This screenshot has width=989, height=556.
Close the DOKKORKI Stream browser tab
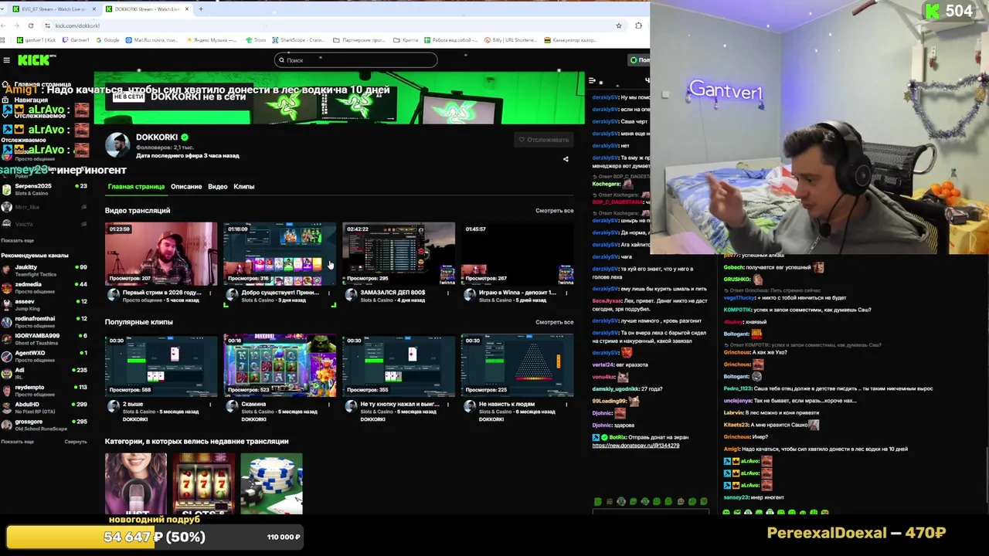(x=188, y=9)
